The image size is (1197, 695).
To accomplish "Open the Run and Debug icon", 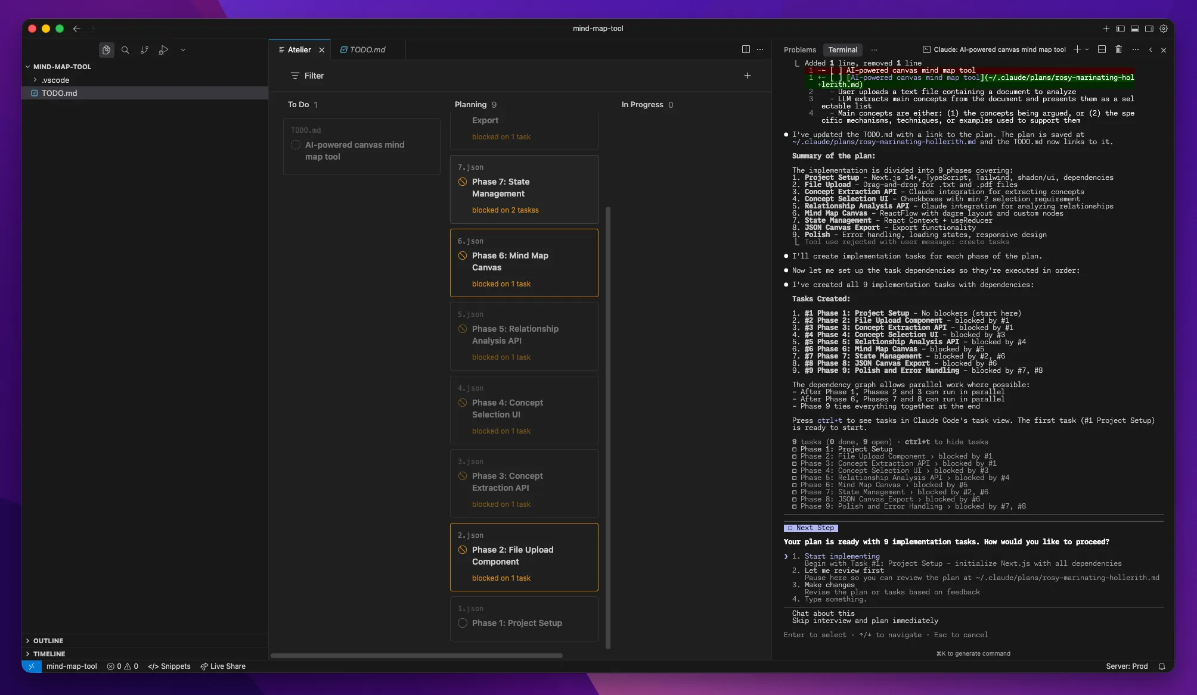I will pos(163,50).
